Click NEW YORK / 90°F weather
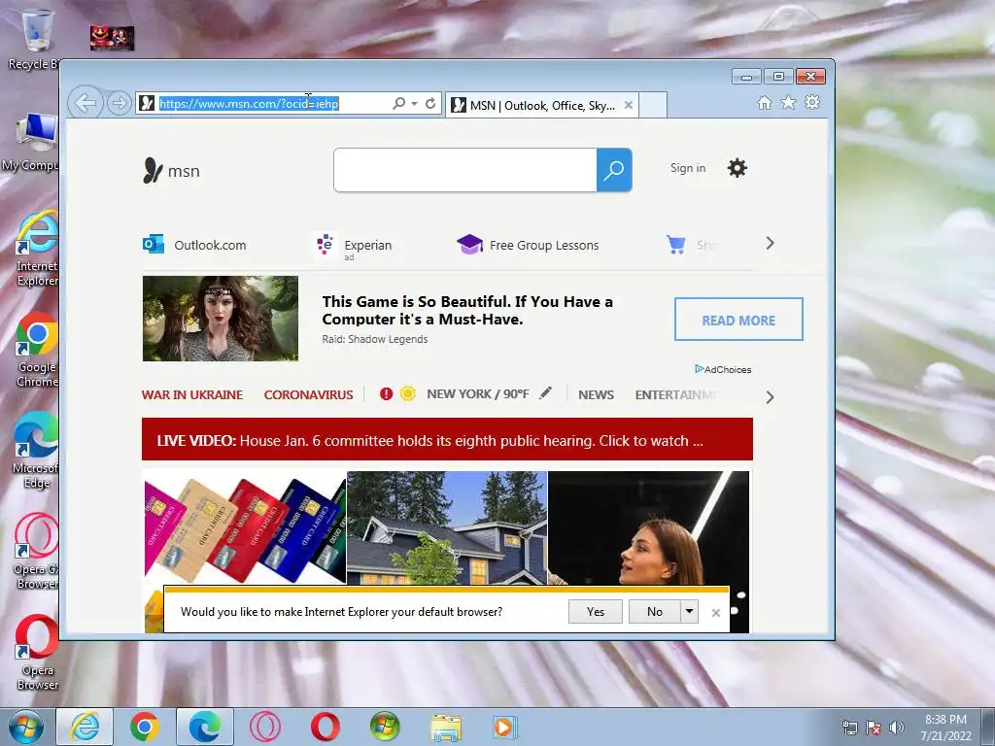This screenshot has height=746, width=995. click(x=478, y=394)
